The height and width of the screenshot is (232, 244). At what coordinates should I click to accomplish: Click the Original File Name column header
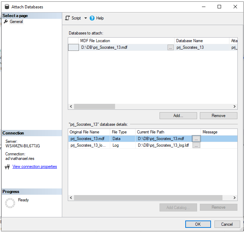click(89, 132)
